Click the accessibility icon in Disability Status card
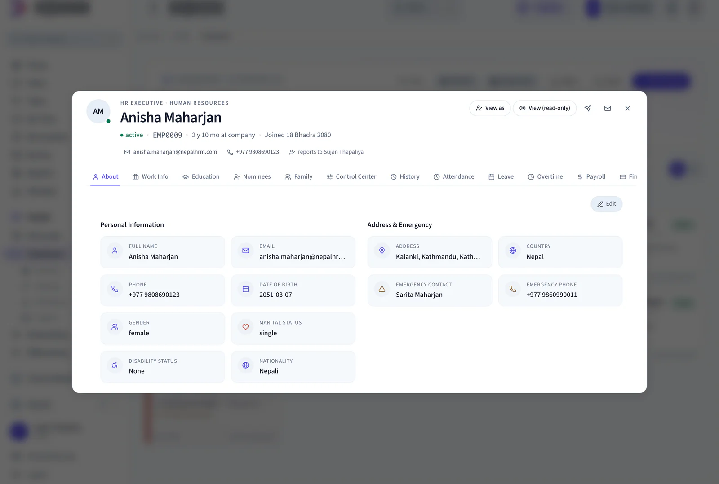719x484 pixels. 115,365
